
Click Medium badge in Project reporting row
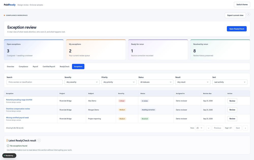(122, 119)
